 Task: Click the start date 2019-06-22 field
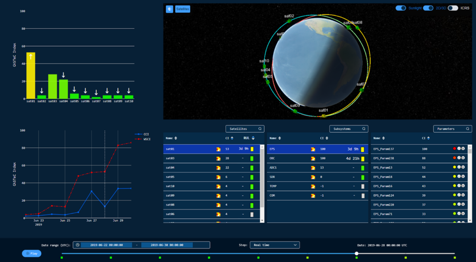click(106, 245)
